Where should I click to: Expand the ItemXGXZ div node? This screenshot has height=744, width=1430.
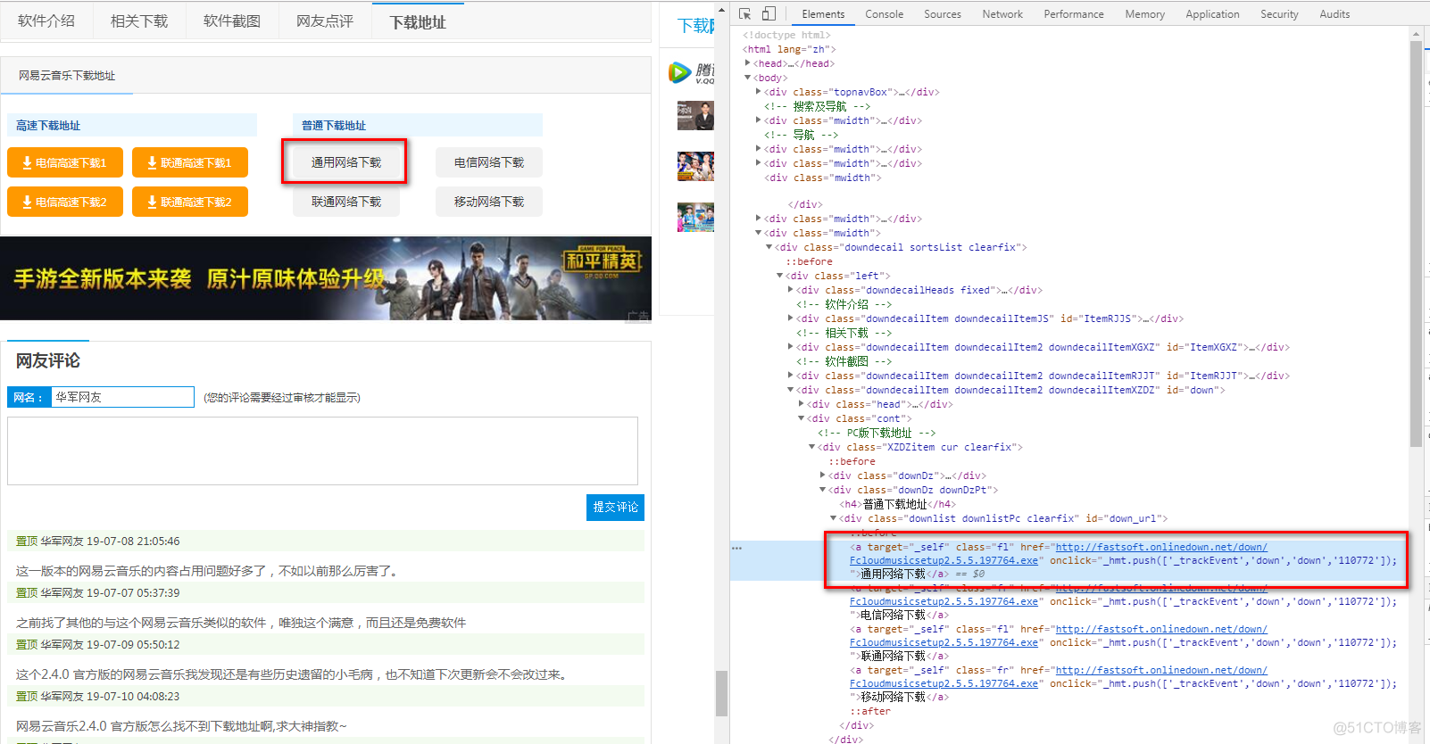coord(791,347)
